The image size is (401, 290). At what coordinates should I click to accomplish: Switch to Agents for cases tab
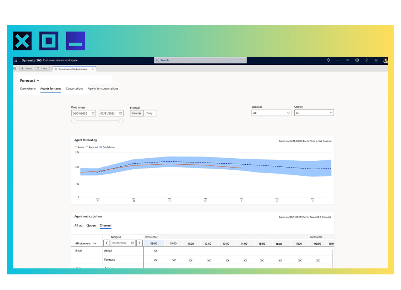(51, 88)
